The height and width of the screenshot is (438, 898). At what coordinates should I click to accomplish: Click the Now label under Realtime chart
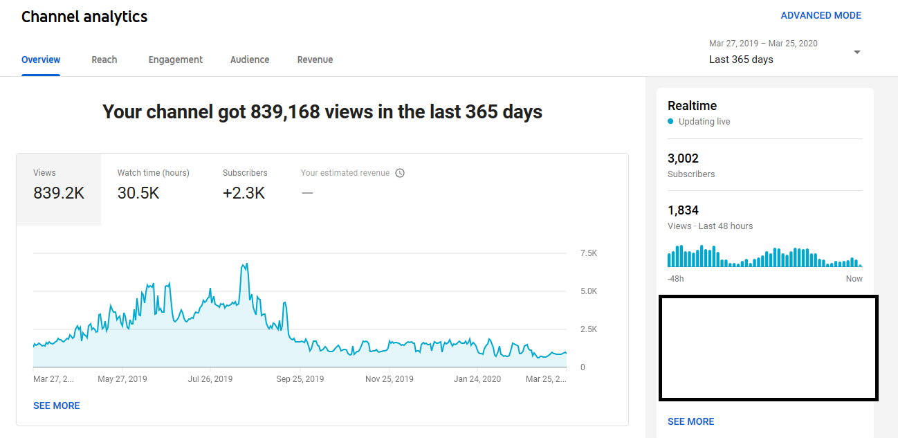[854, 279]
